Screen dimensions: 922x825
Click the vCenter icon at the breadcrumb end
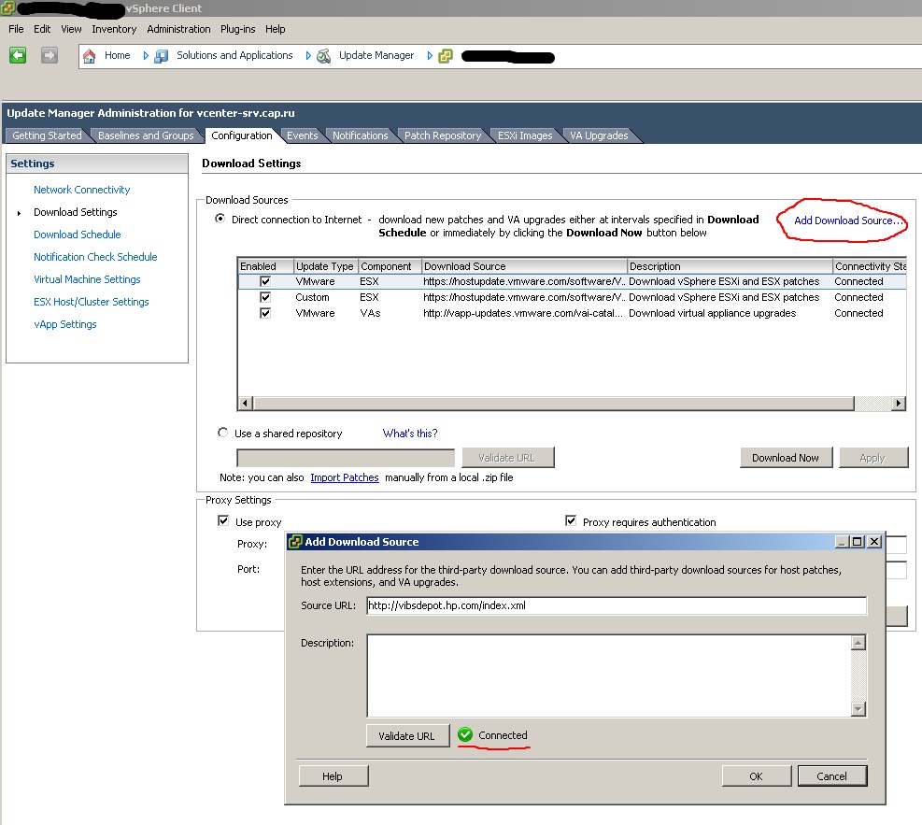(446, 55)
